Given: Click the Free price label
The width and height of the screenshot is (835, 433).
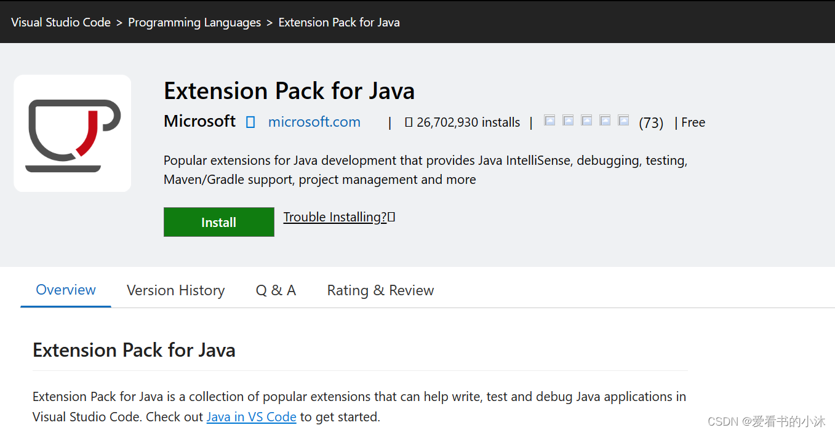Looking at the screenshot, I should pos(693,122).
